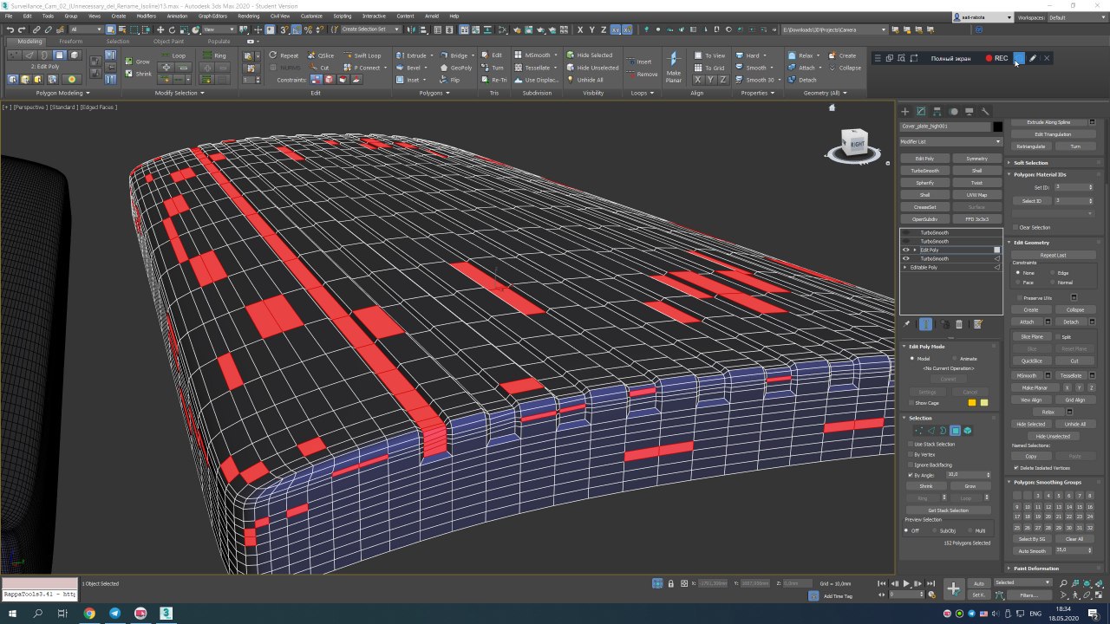Activate Polygon sub-object level in ribbon
Viewport: 1110px width, 624px height.
(x=59, y=55)
